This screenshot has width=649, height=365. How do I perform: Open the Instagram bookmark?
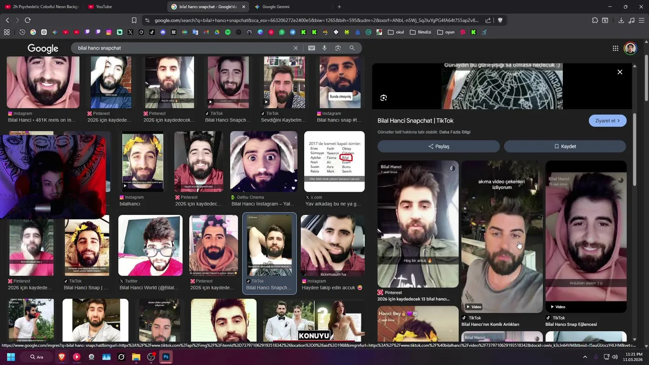[x=109, y=32]
